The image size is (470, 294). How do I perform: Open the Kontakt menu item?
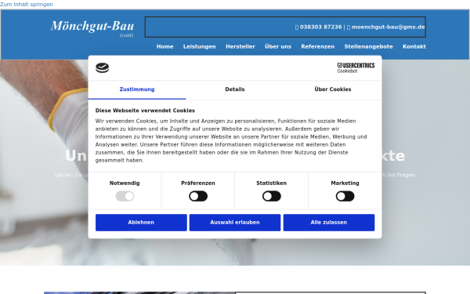pos(414,46)
